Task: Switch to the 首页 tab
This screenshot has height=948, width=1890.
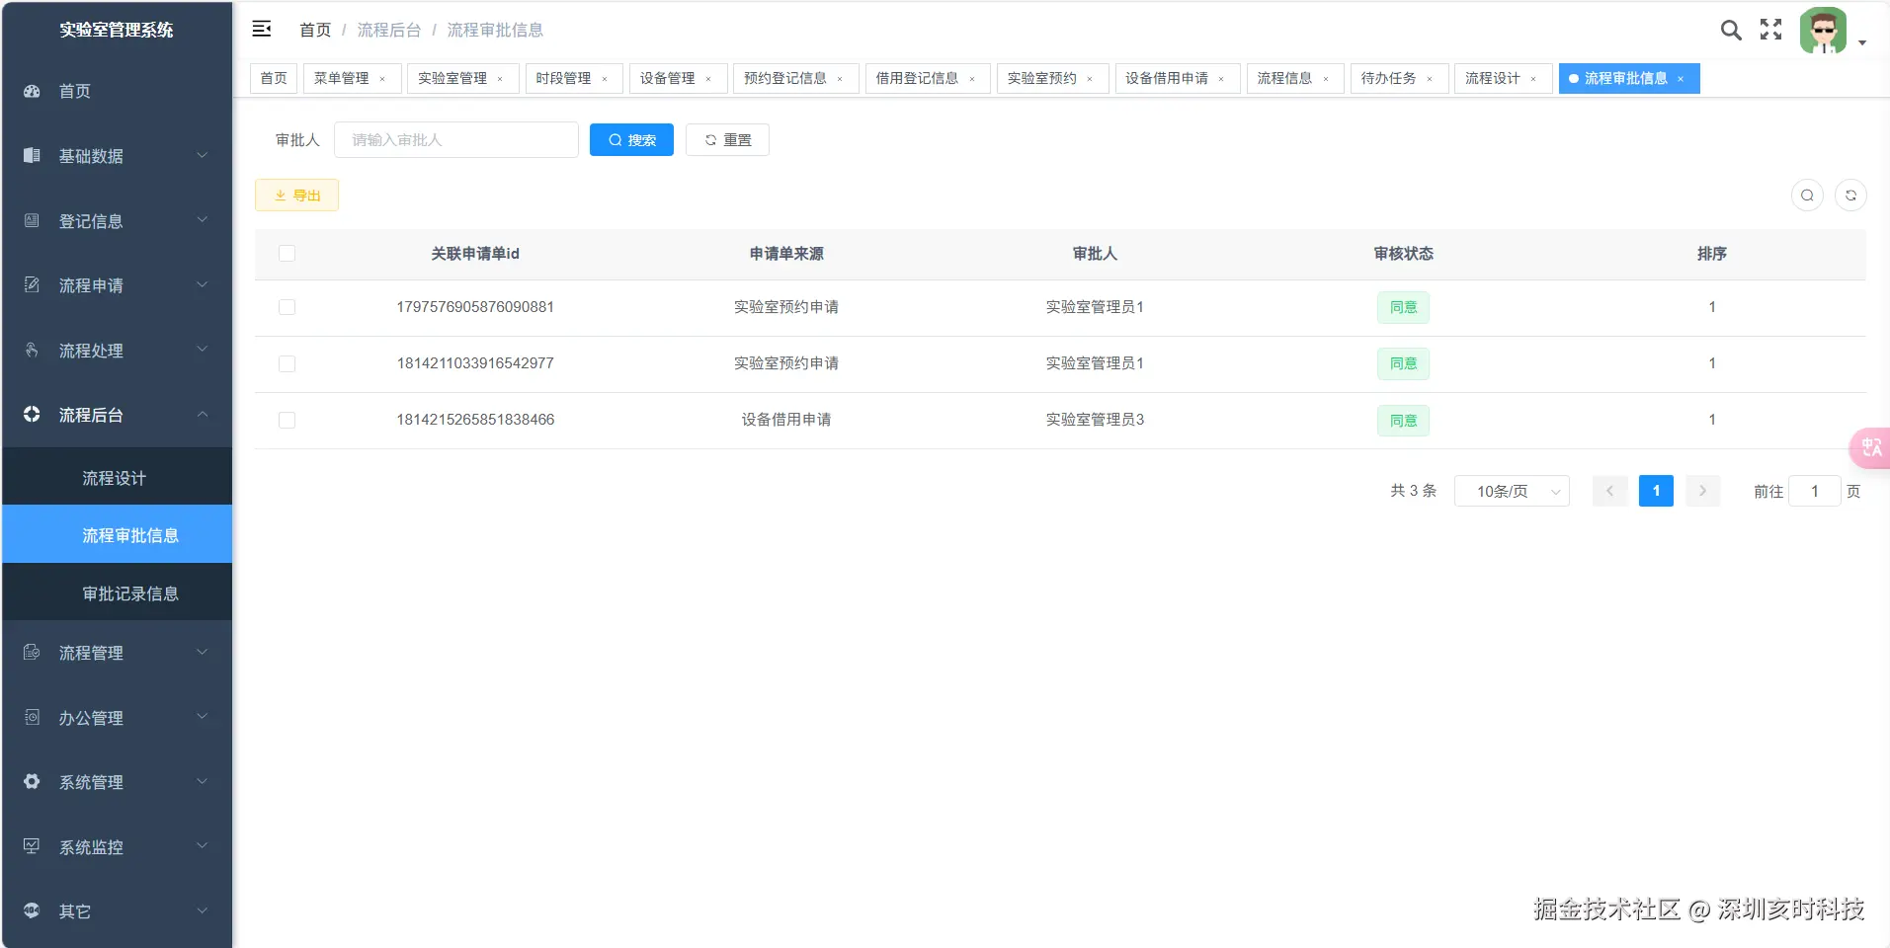Action: [274, 79]
